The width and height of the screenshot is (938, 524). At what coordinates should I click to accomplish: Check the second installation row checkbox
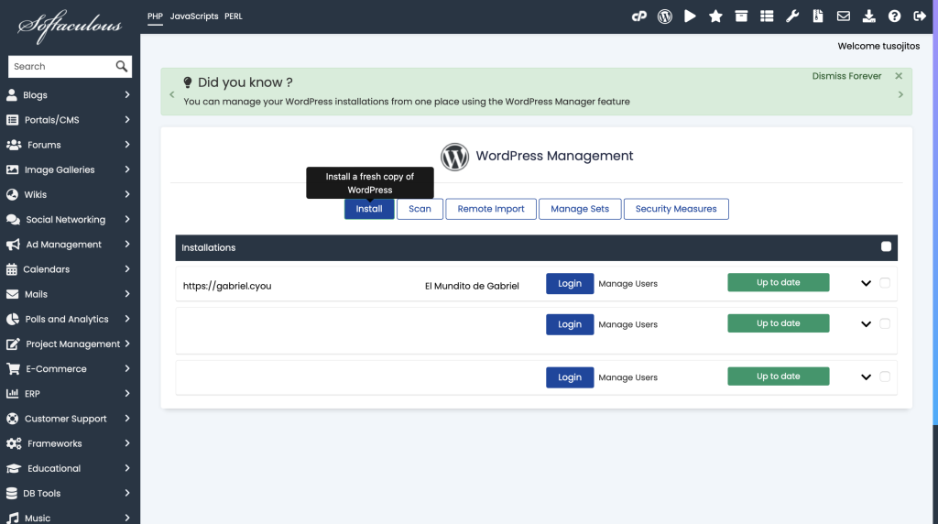[x=885, y=323]
